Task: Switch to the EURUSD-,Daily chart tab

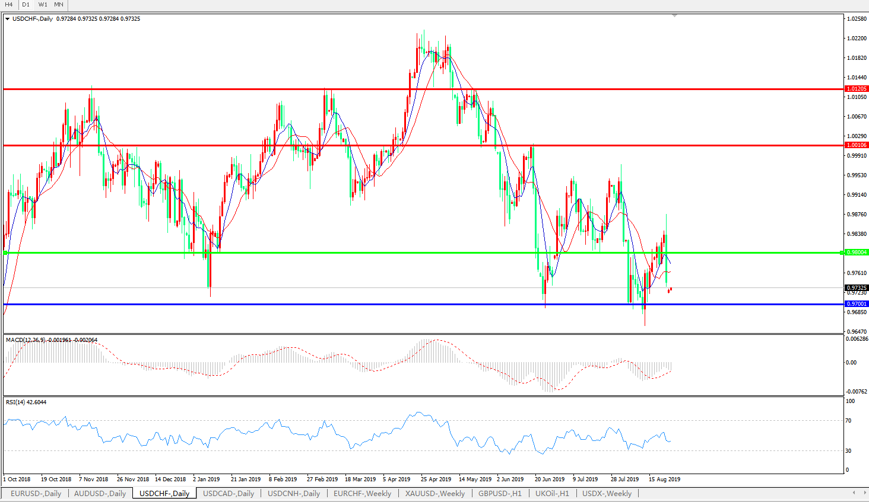Action: 36,494
